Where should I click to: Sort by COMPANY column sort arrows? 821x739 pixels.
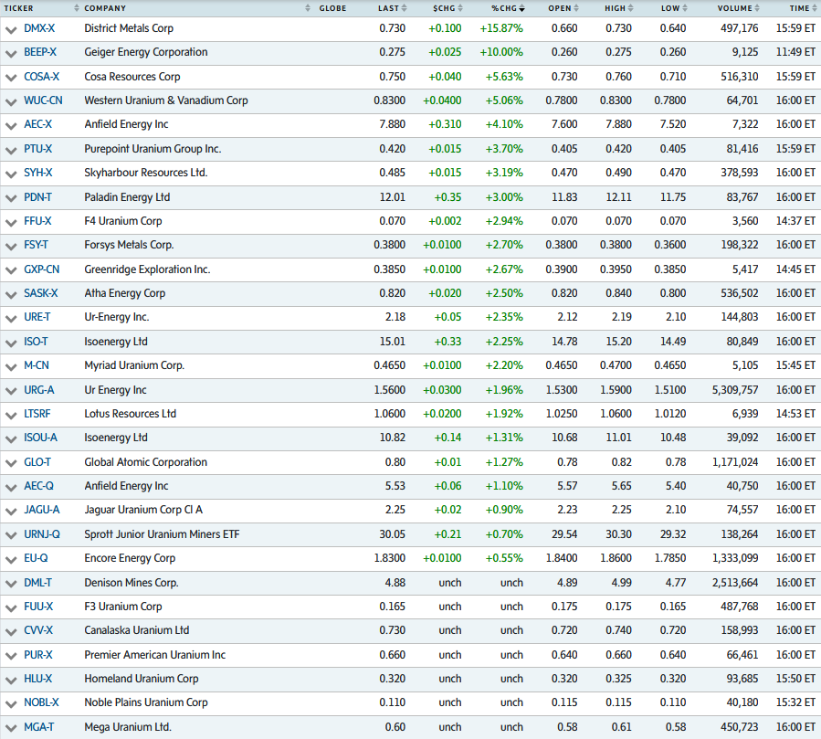308,8
